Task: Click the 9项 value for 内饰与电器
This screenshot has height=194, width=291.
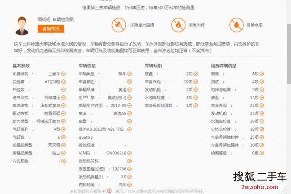Action: click(x=256, y=90)
